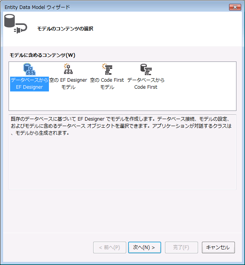Select the データベースから EF Designer icon
Screen dimensions: 245x265
[30, 70]
